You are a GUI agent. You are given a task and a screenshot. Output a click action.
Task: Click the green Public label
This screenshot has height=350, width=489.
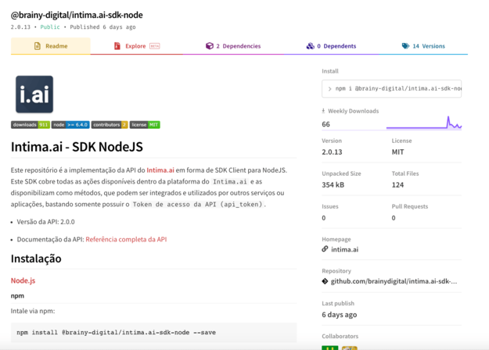(x=50, y=27)
